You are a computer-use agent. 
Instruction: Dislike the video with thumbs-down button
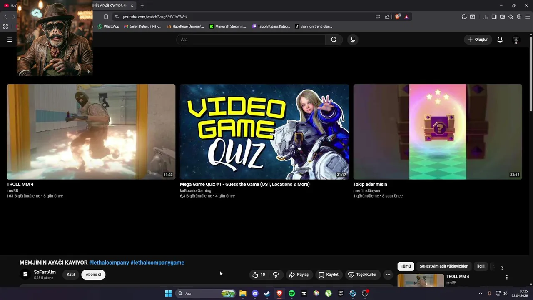[x=276, y=275]
